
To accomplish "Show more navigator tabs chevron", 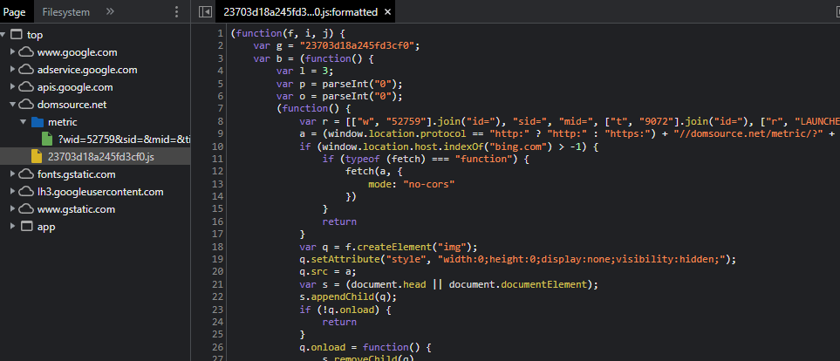I will coord(110,11).
